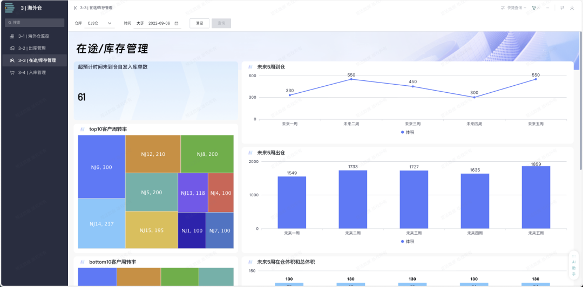Click the 未来一周 bar labeled 1549
The image size is (583, 287).
click(x=292, y=203)
